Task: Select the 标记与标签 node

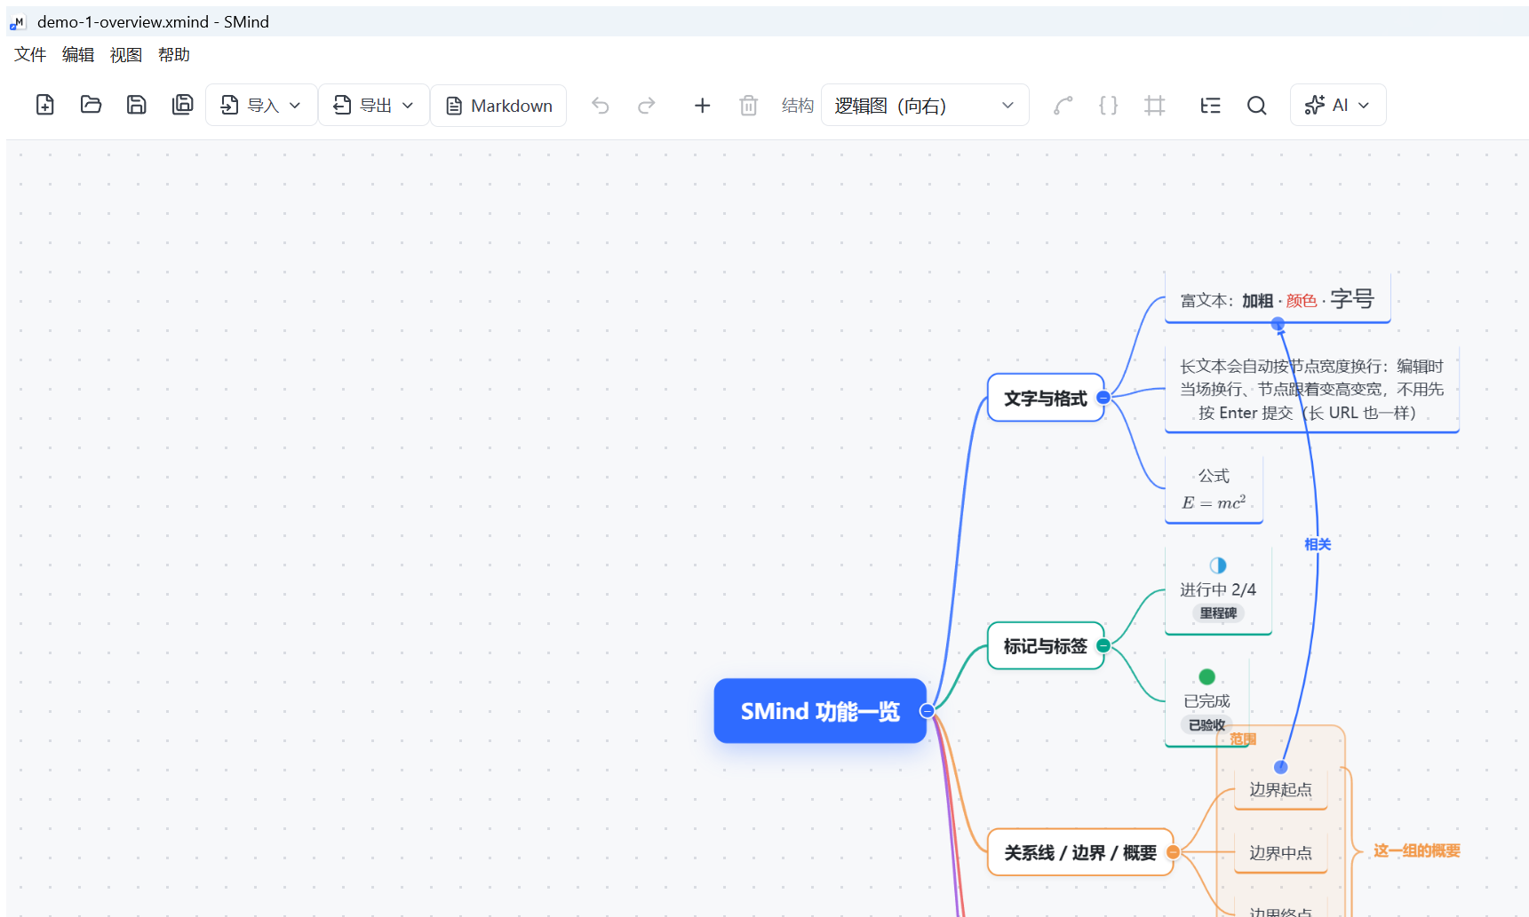Action: (x=1046, y=645)
